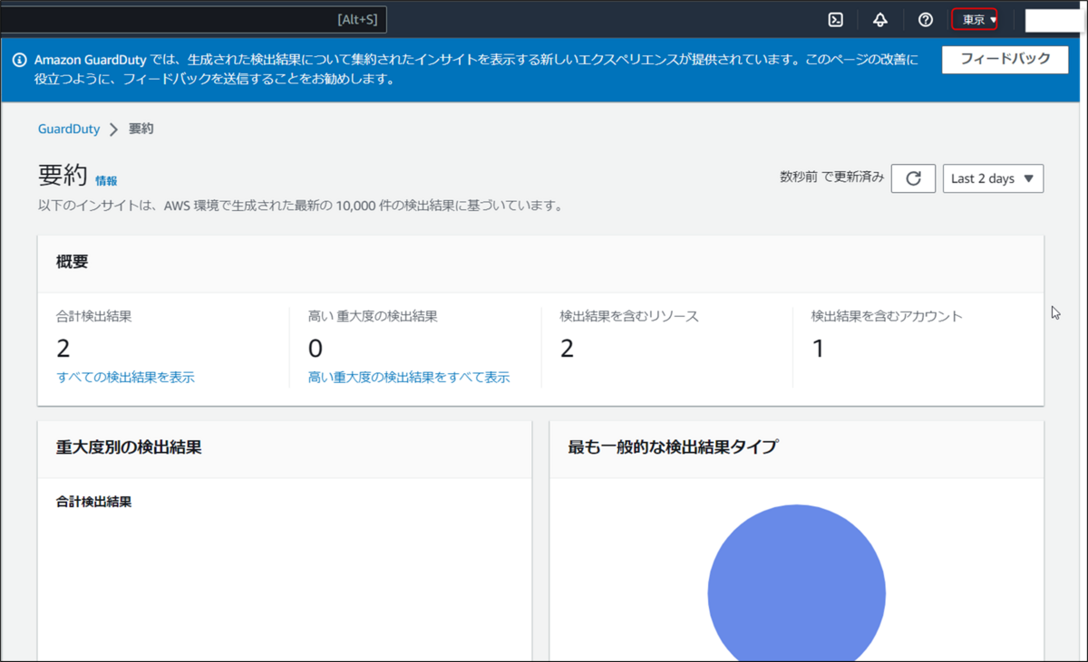Click 高い重大度の検出結果をすべて表示 link

(407, 377)
